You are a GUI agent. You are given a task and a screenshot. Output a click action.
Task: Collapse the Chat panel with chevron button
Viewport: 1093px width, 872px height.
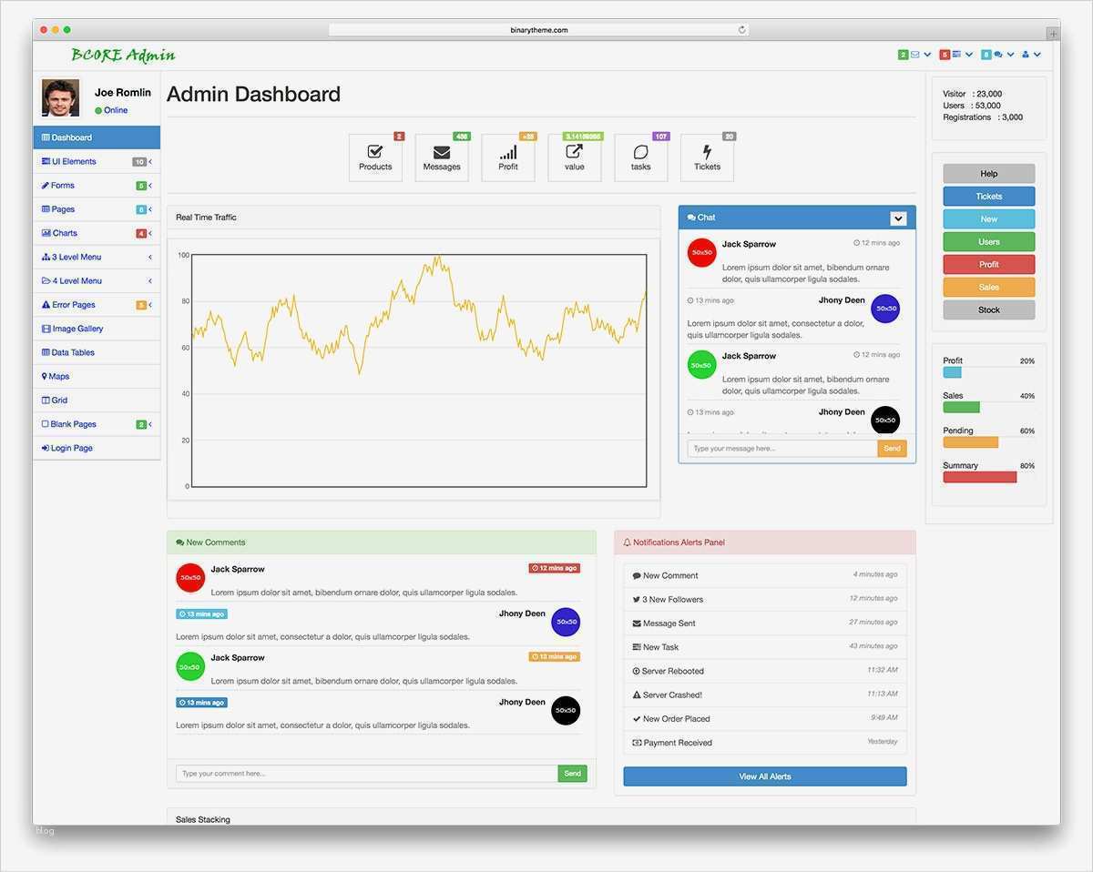(898, 218)
